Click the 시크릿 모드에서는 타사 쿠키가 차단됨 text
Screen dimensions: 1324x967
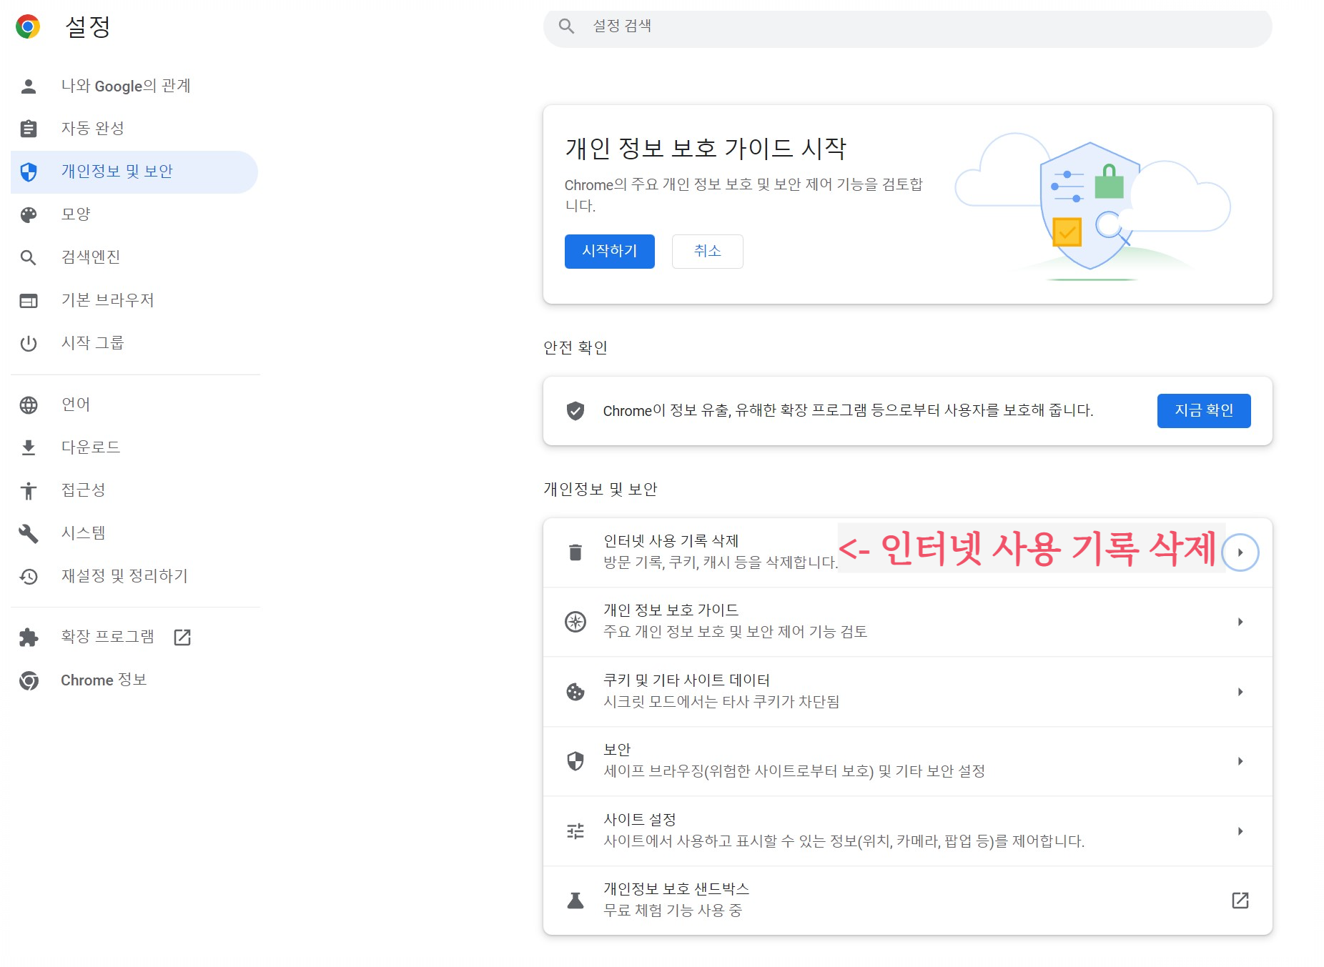coord(721,702)
